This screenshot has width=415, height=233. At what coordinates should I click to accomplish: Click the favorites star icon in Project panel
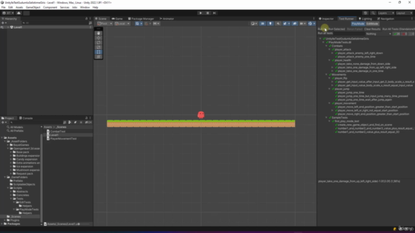pos(80,122)
